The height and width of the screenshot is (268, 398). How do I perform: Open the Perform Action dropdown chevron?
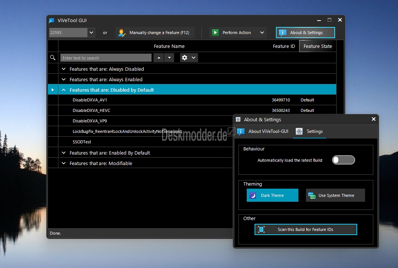click(262, 33)
